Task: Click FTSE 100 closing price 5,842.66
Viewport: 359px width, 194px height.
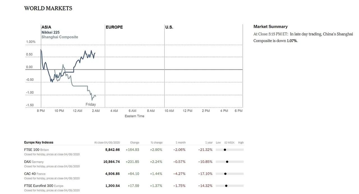Action: 112,149
